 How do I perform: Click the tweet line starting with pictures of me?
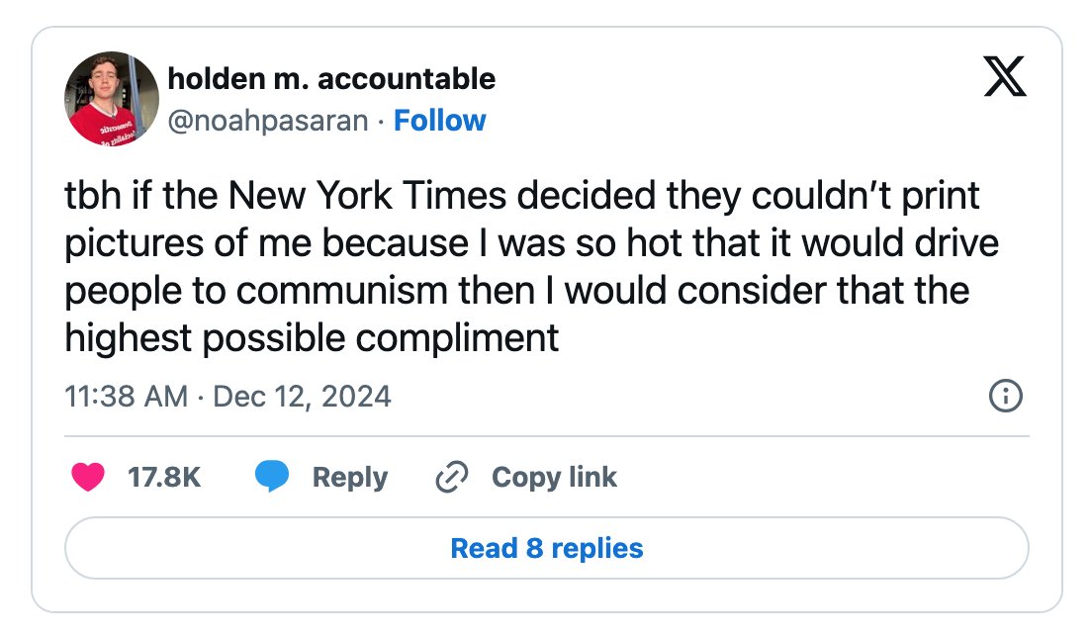[x=531, y=243]
